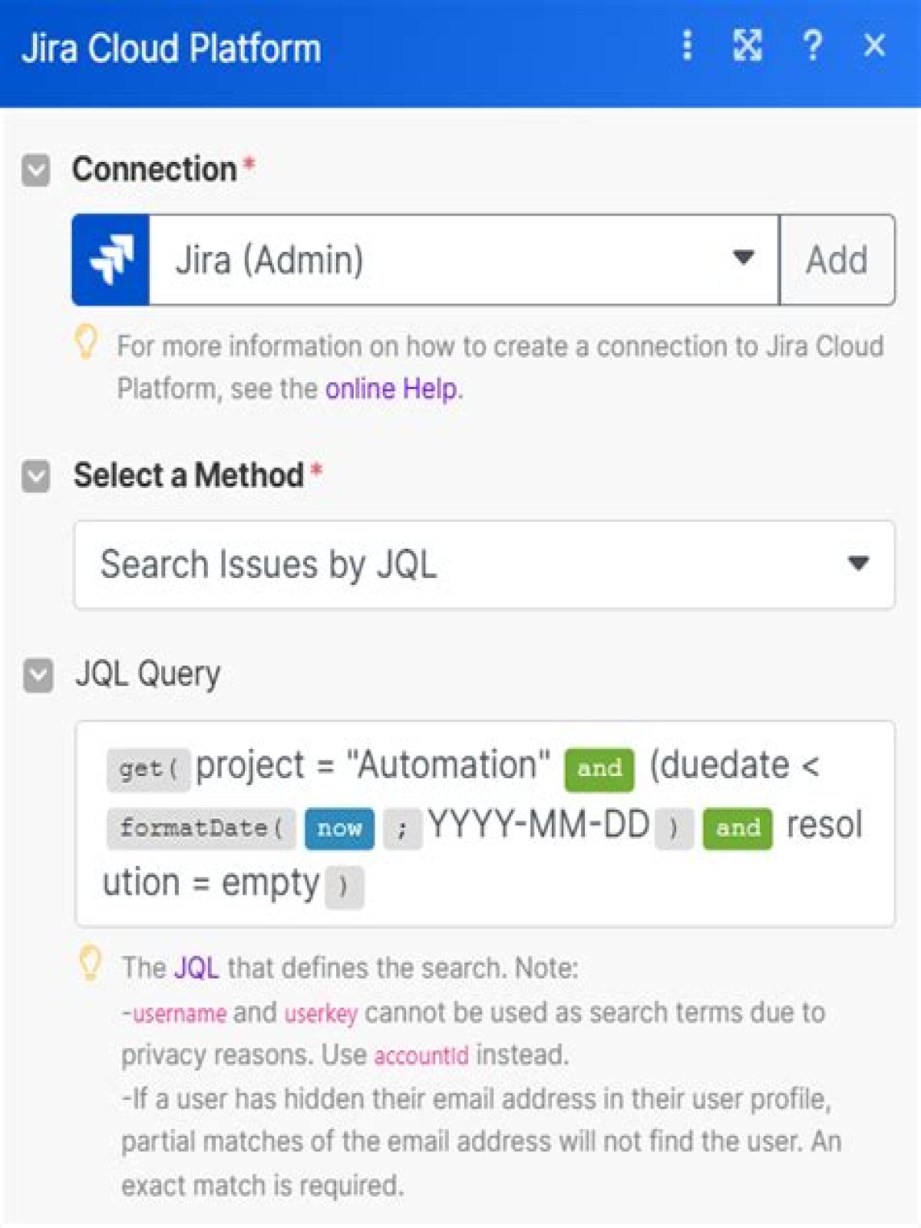Viewport: 921px width, 1228px height.
Task: Toggle the Connection field checkbox
Action: click(x=36, y=170)
